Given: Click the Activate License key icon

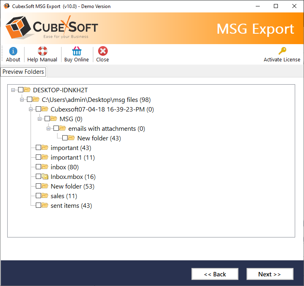Looking at the screenshot, I should pos(282,51).
